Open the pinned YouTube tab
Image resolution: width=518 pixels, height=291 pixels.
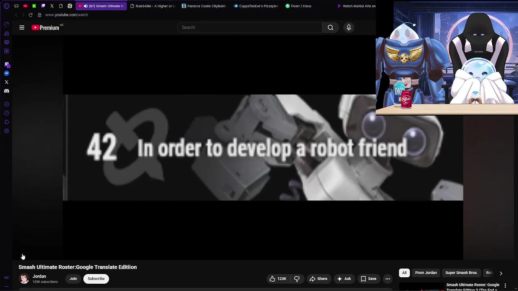[x=25, y=6]
